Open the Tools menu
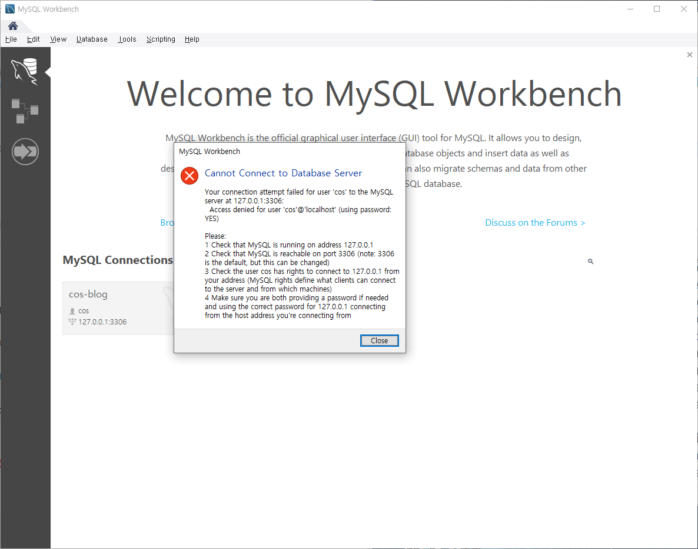698x549 pixels. [x=127, y=39]
